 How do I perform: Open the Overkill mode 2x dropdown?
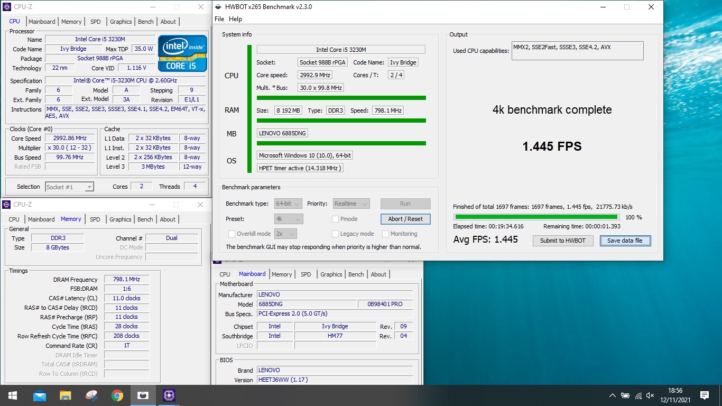point(285,234)
